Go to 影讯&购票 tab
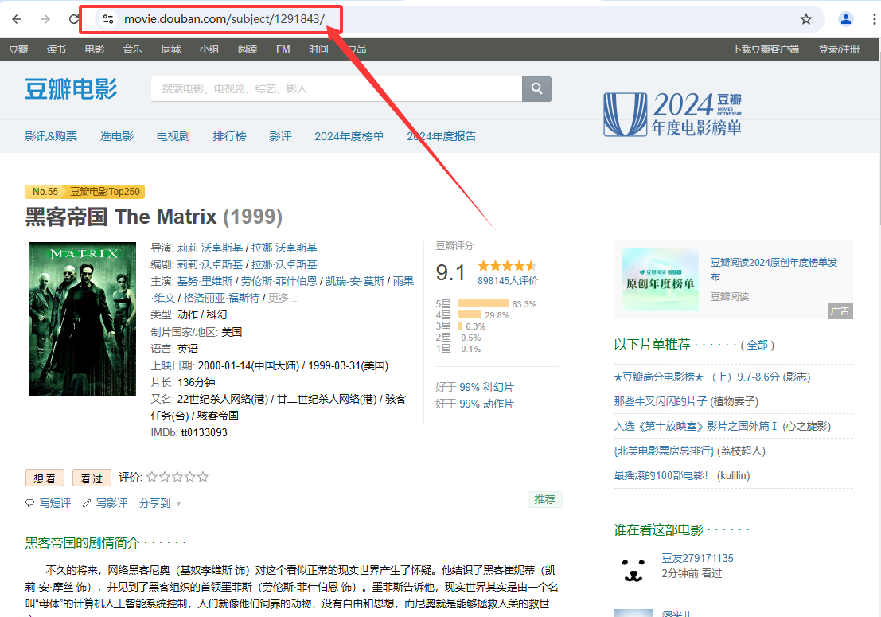The width and height of the screenshot is (881, 617). (x=51, y=136)
